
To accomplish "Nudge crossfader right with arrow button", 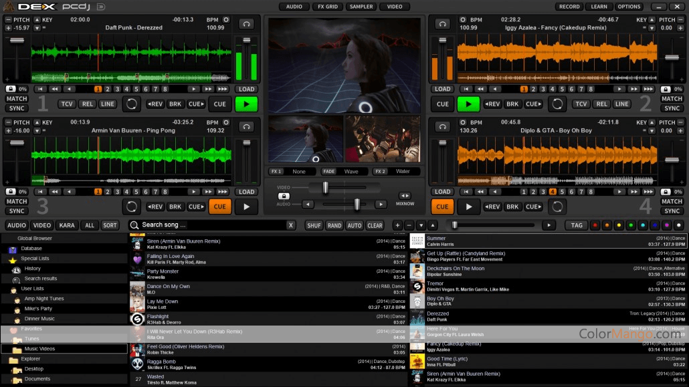I will (381, 205).
